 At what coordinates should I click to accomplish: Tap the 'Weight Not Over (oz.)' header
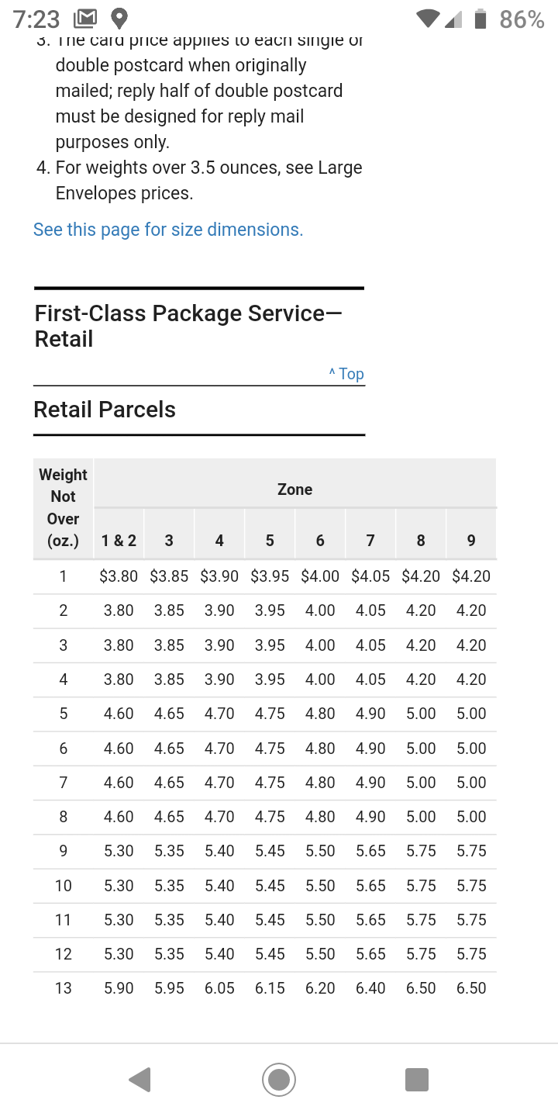pos(63,507)
